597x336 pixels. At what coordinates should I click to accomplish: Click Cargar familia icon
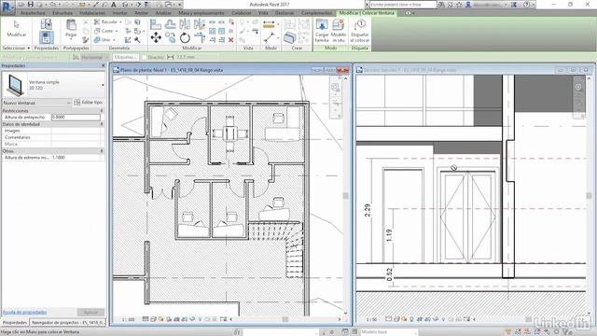(322, 31)
